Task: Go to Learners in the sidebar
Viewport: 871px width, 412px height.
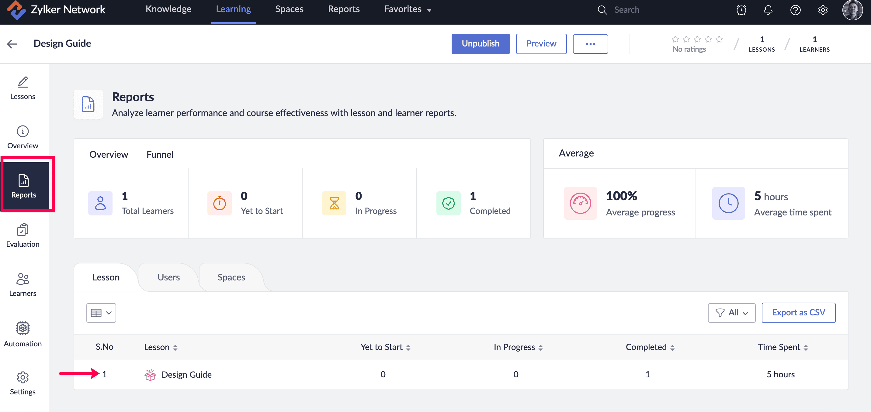Action: pos(23,285)
